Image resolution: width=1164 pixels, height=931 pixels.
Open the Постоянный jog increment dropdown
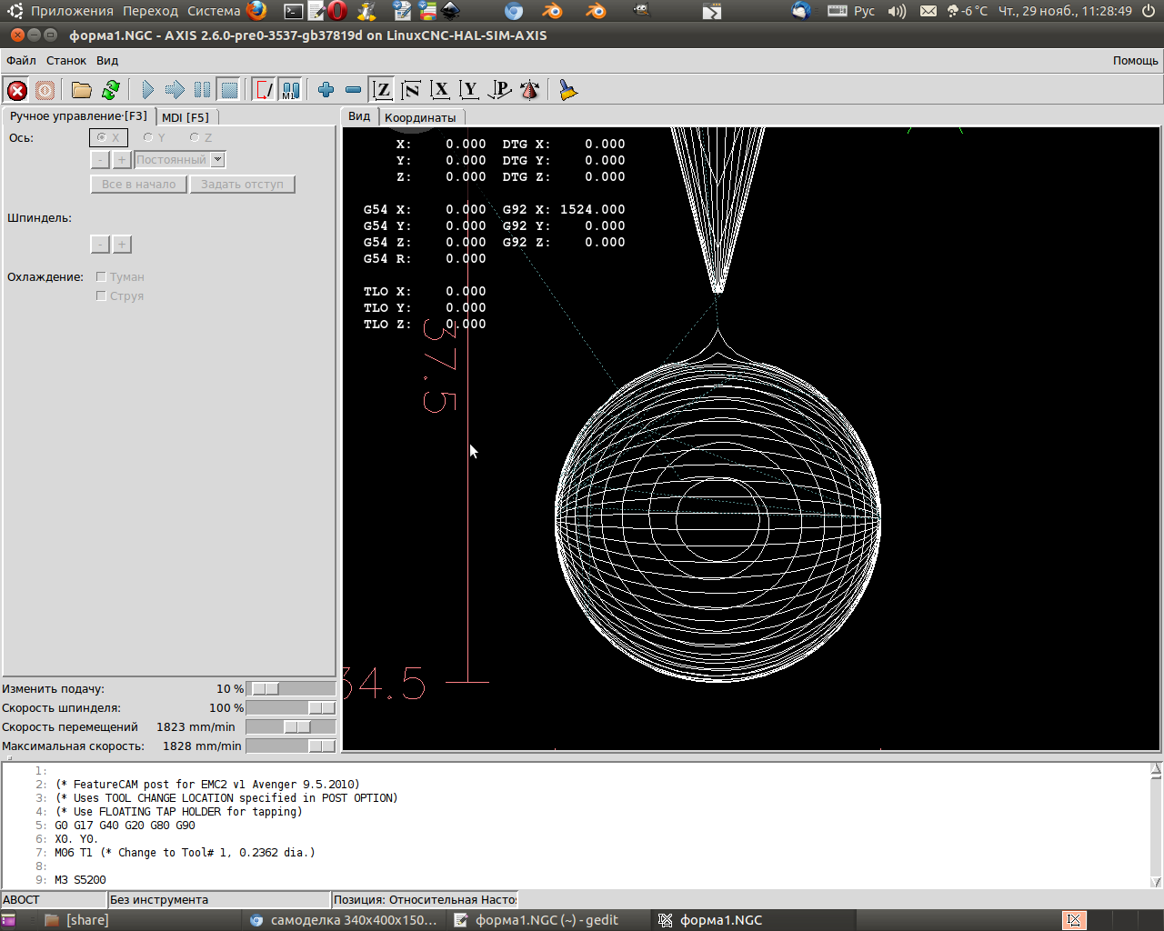coord(217,160)
